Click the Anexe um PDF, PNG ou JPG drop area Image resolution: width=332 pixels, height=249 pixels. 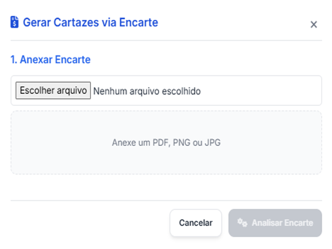(166, 142)
